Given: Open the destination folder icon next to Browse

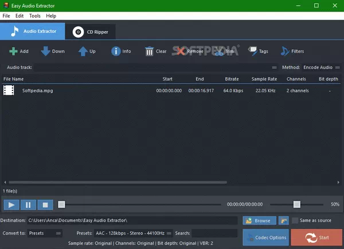Looking at the screenshot, I should point(283,220).
